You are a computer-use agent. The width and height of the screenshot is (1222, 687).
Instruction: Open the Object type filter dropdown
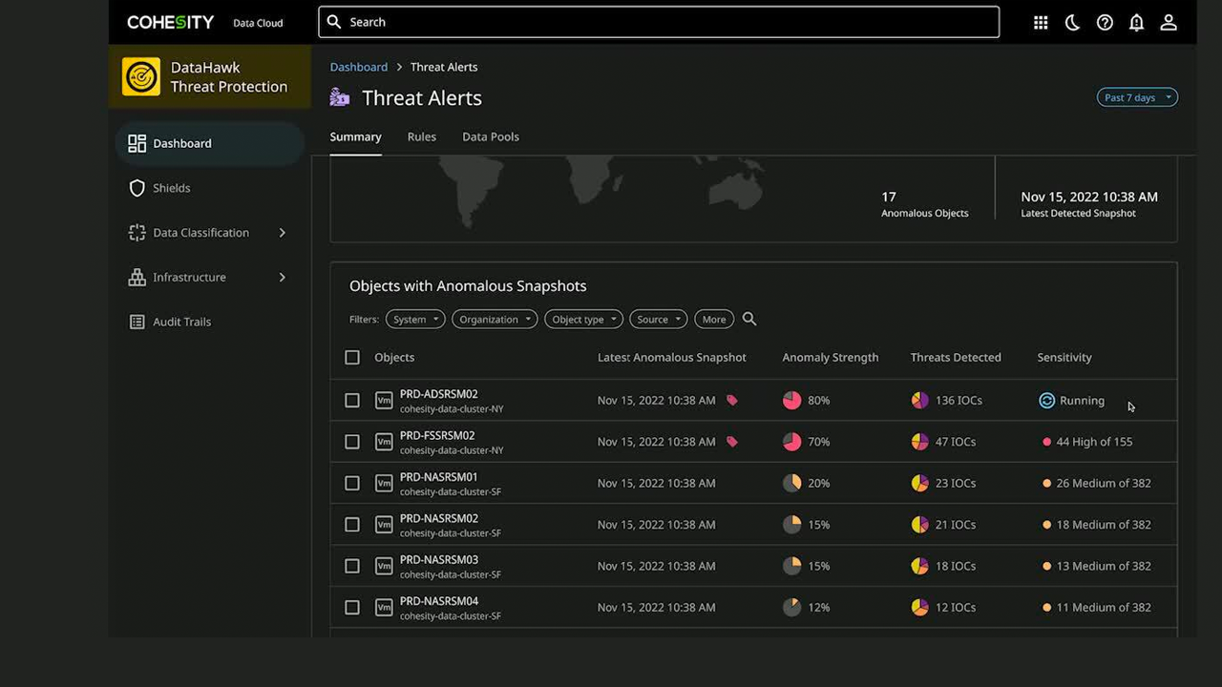click(584, 320)
